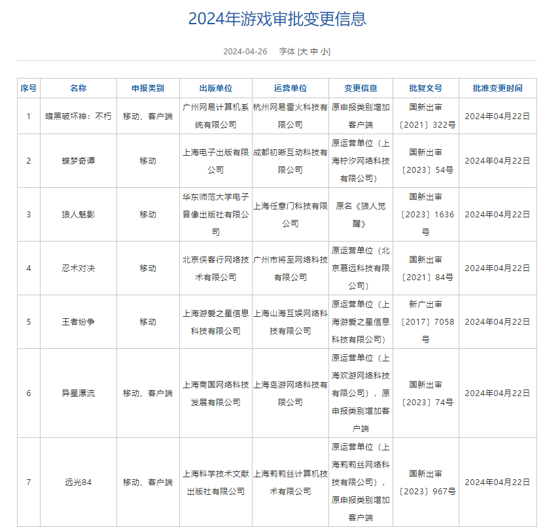Click the 申报类别 column header
This screenshot has width=545, height=527.
(x=148, y=88)
